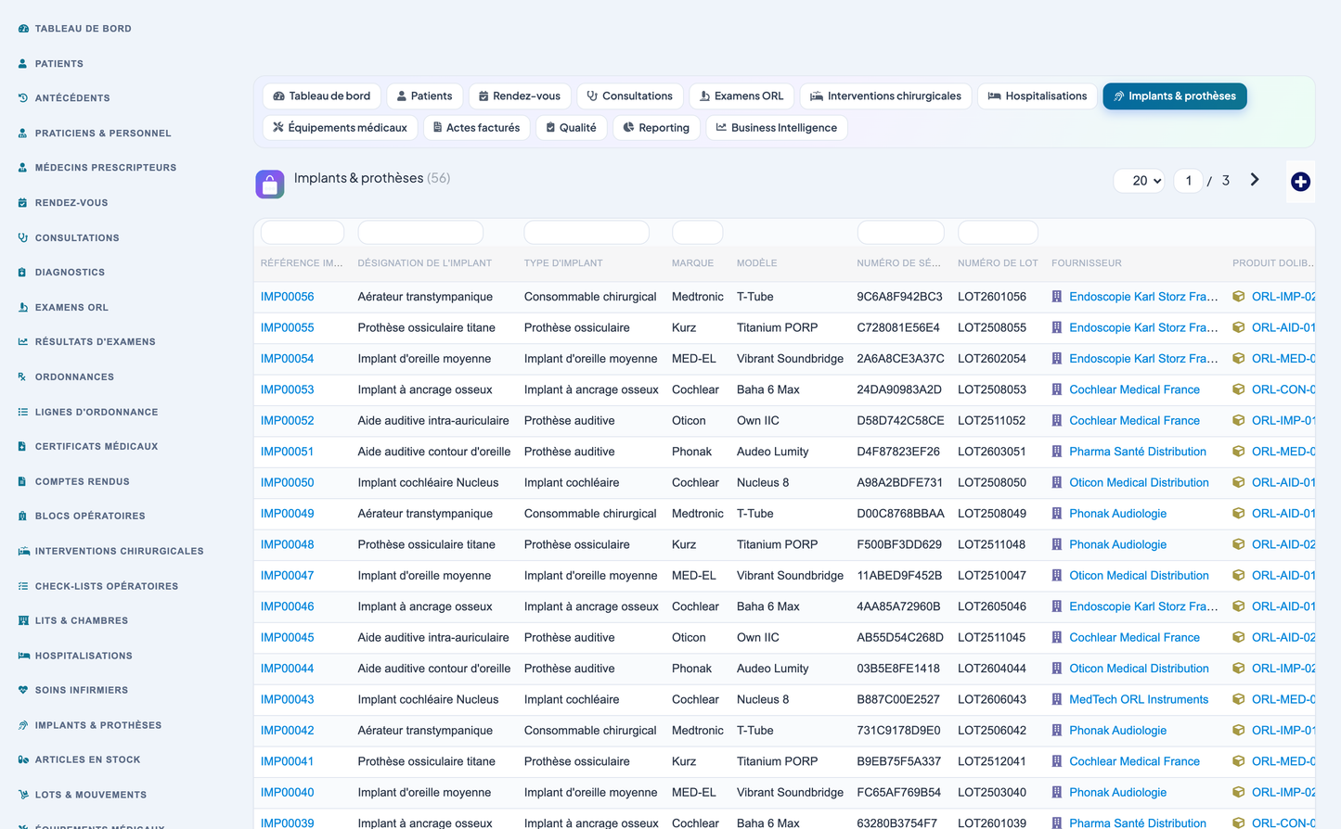This screenshot has height=829, width=1341.
Task: Click serial number 9C6A8F942BC3 cell
Action: pyautogui.click(x=899, y=297)
